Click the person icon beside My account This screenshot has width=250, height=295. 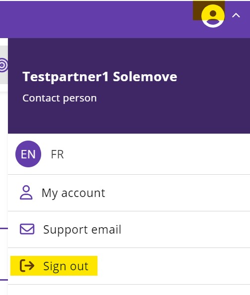pyautogui.click(x=26, y=193)
